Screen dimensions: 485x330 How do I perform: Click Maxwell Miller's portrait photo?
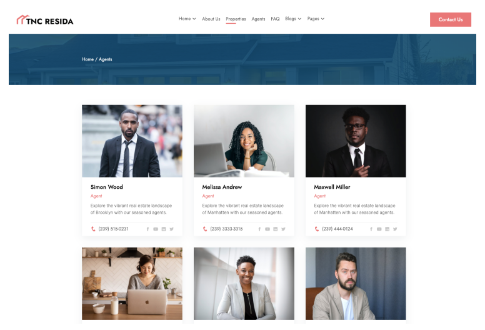point(356,141)
